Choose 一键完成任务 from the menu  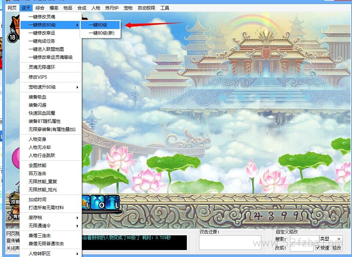tap(42, 41)
